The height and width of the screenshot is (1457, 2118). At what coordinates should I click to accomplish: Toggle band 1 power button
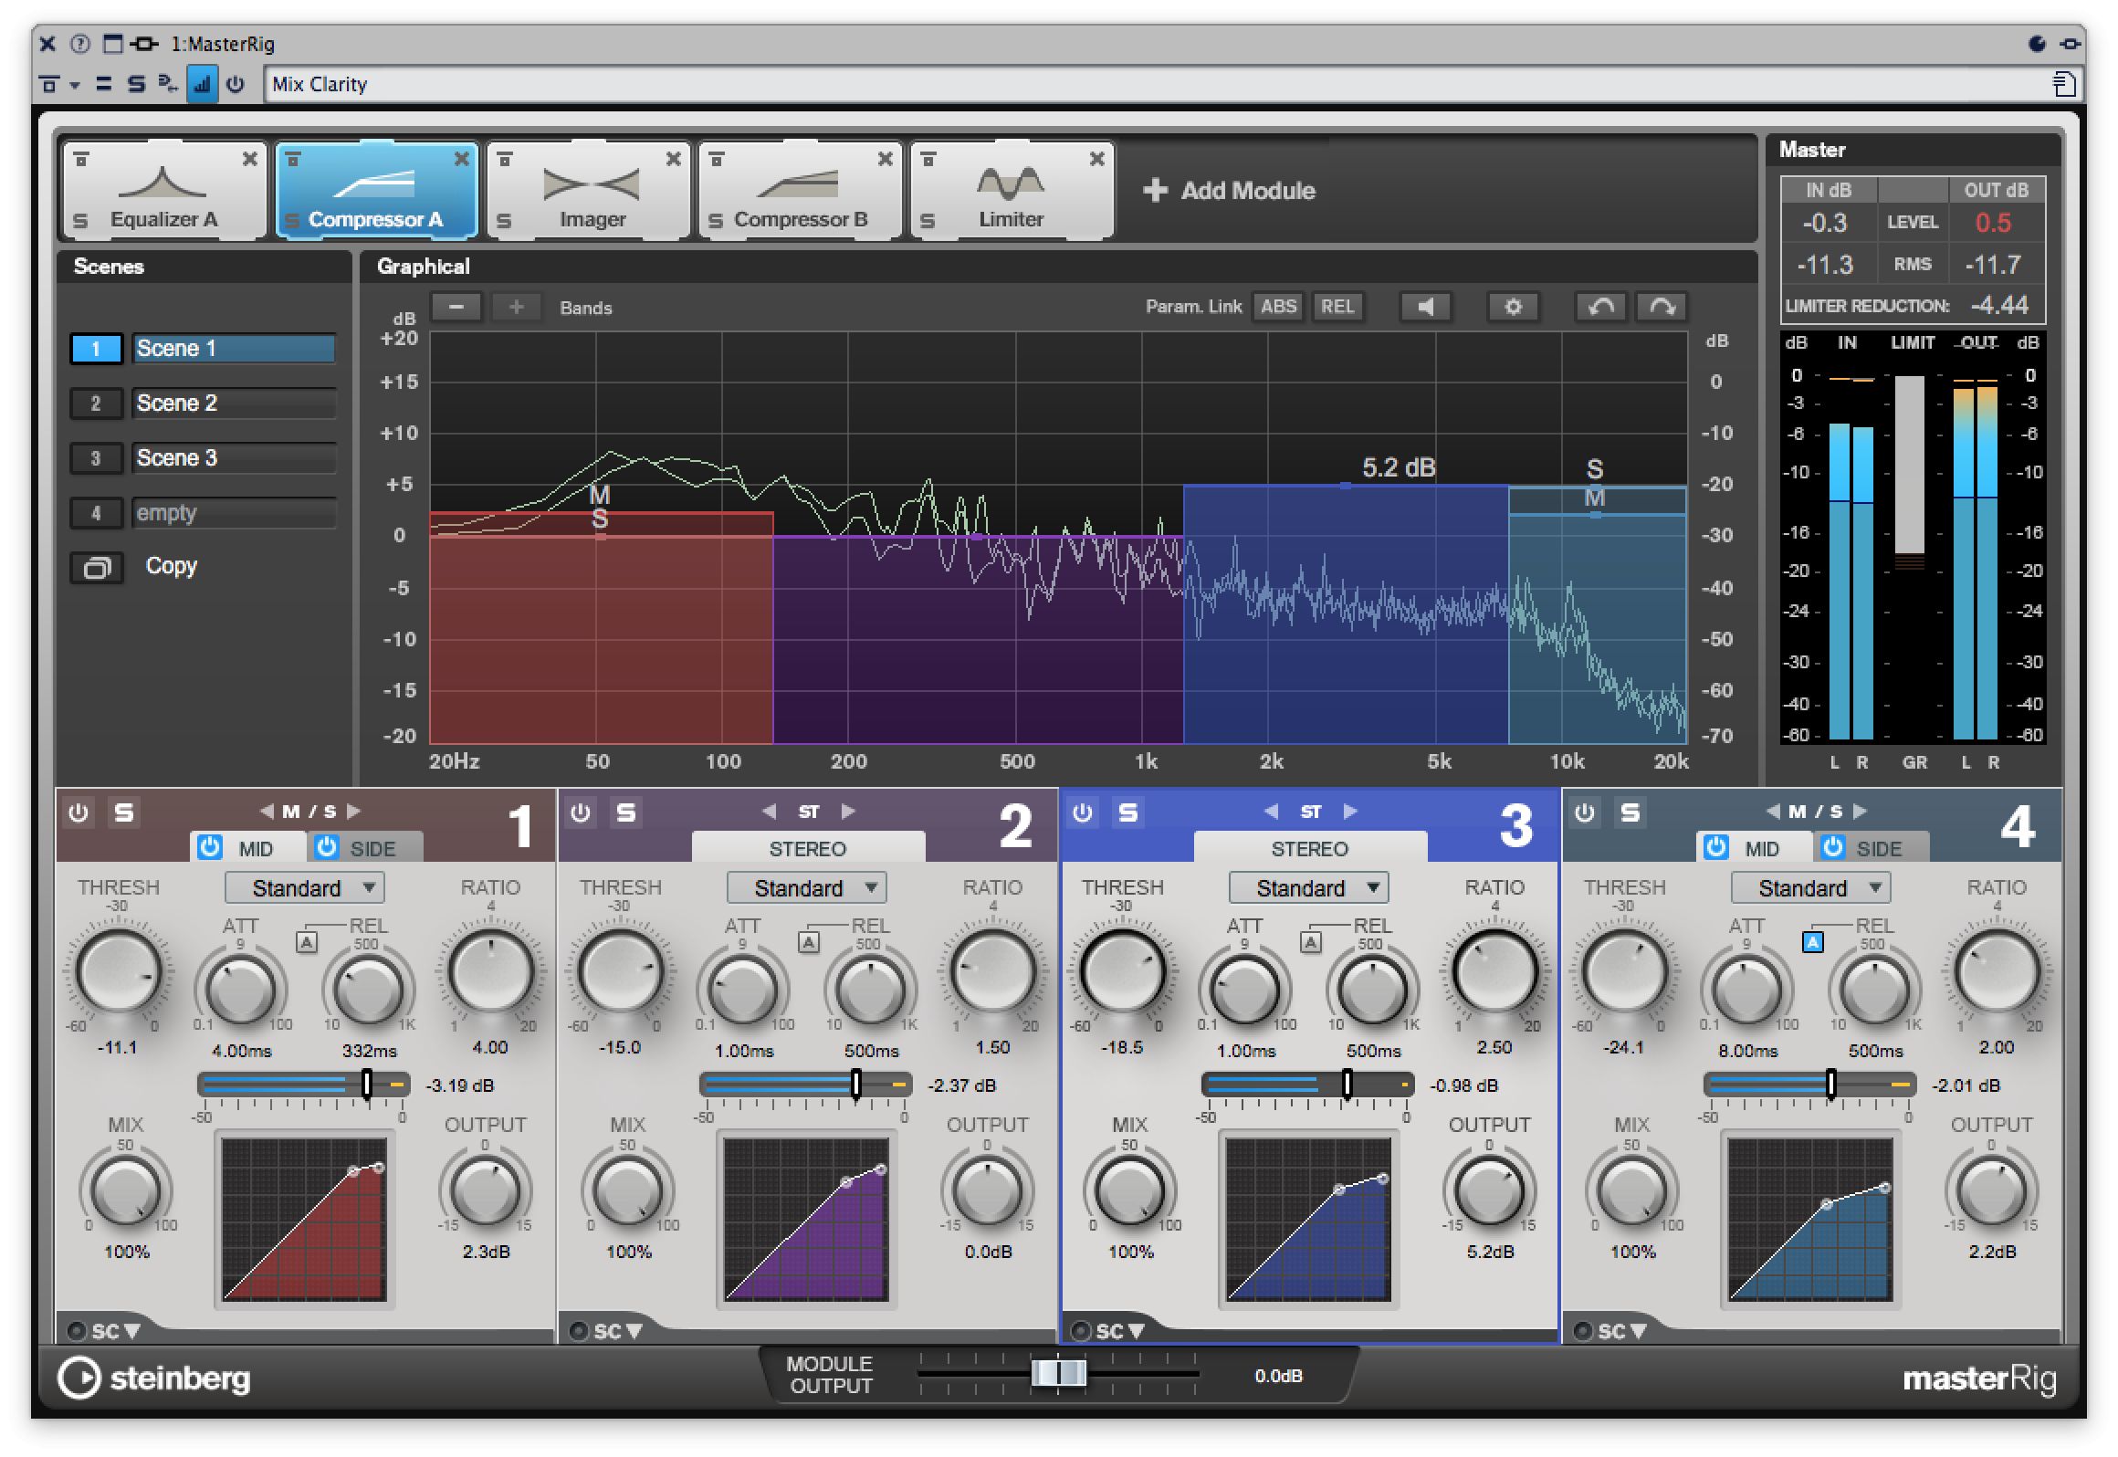click(79, 812)
